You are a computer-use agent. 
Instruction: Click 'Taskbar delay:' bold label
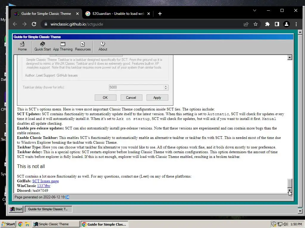point(29,152)
